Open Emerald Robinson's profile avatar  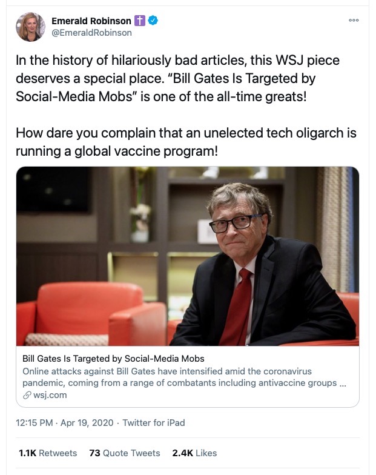click(31, 27)
